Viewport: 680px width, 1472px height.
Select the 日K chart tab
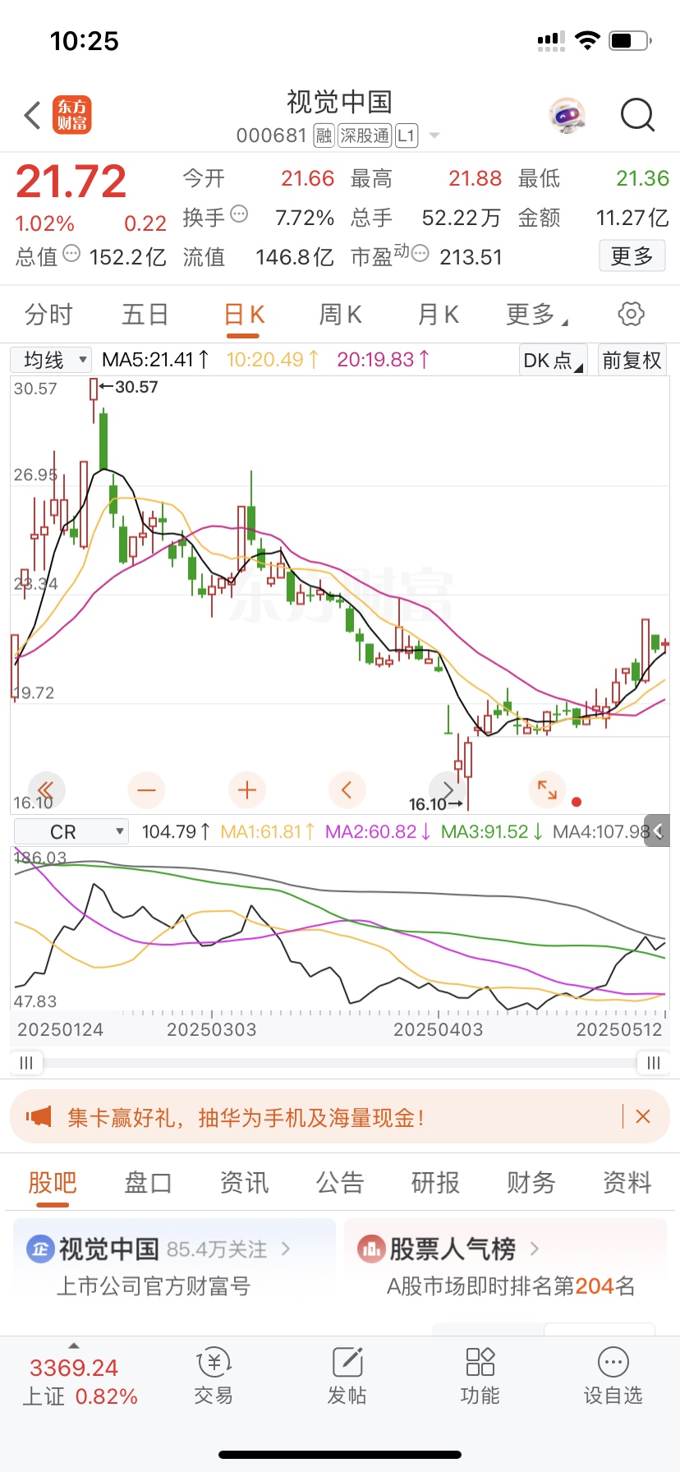(x=244, y=314)
